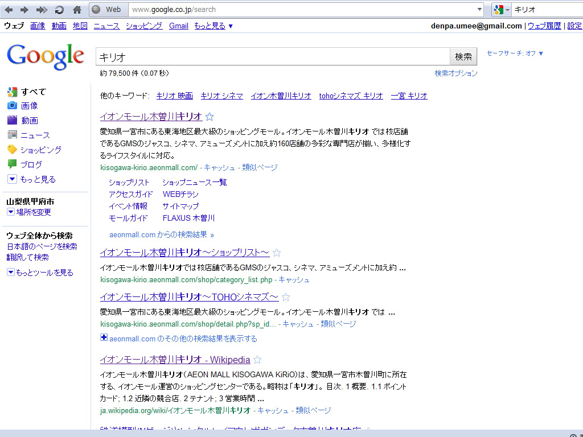Open キャッシュ for the Wikipedia result

click(273, 411)
